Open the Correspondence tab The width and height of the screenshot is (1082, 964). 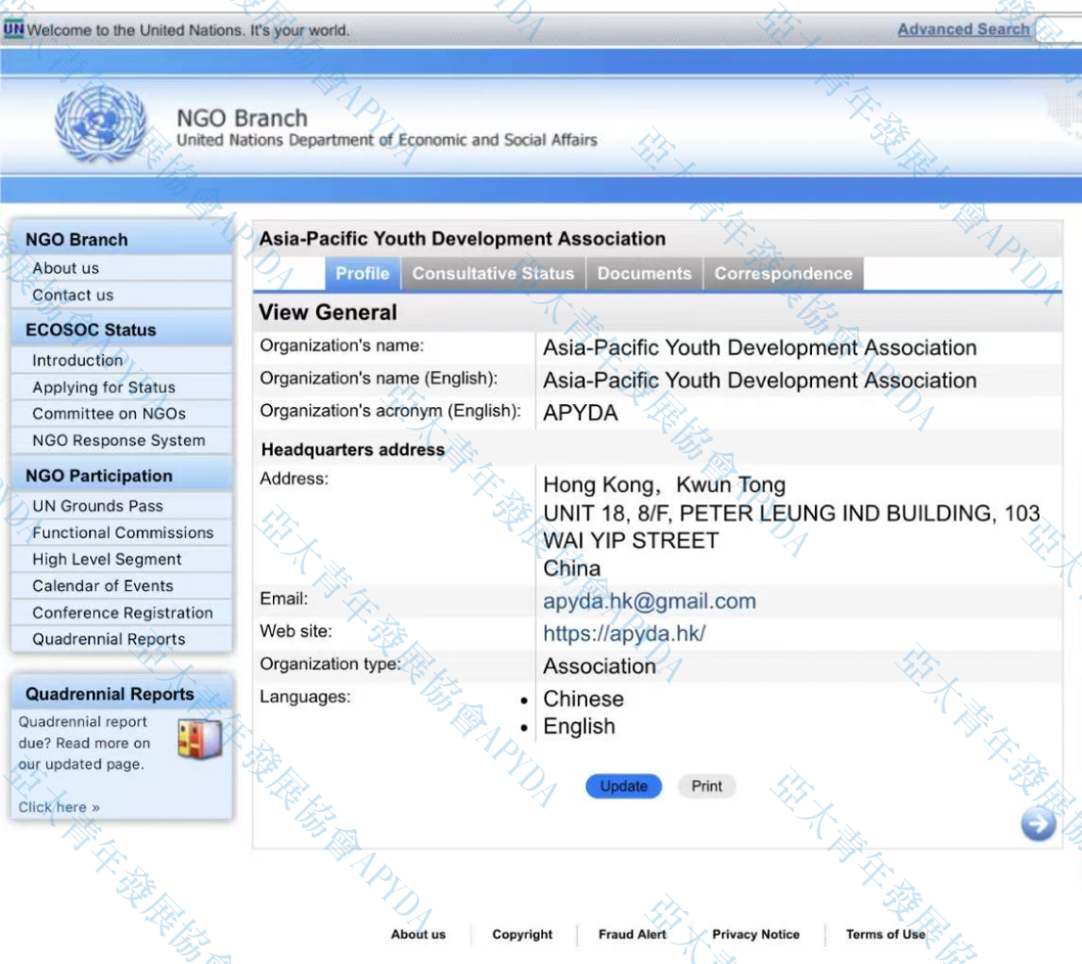point(783,274)
